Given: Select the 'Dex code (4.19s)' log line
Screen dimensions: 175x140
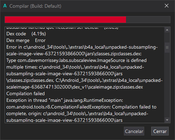Looking at the screenshot, I should (26, 34).
